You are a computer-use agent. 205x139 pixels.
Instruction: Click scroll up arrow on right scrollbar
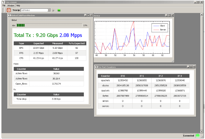pyautogui.click(x=201, y=15)
